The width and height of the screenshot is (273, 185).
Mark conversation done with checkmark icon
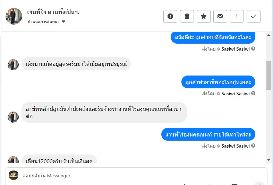coord(254,16)
